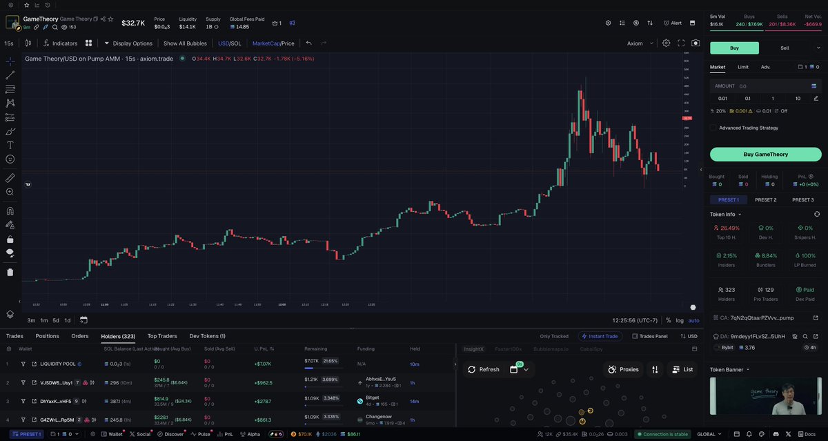Take a chart snapshot with camera icon
The image size is (828, 441).
696,43
